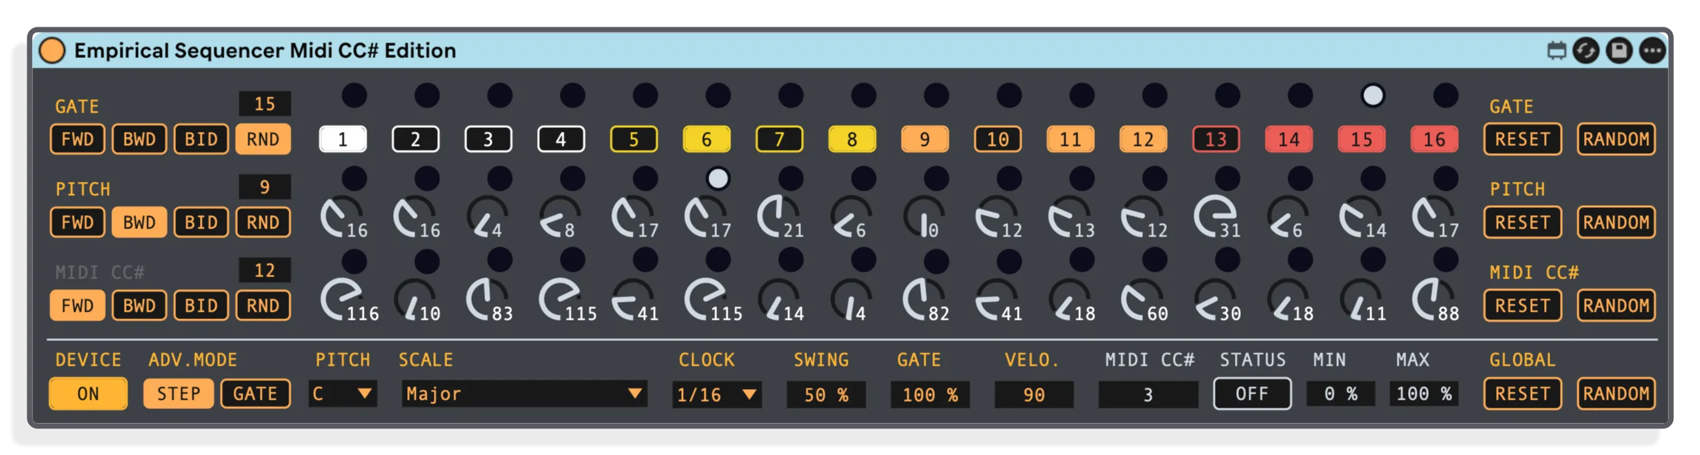Click the GLOBAL RESET button
1700x455 pixels.
pos(1522,394)
